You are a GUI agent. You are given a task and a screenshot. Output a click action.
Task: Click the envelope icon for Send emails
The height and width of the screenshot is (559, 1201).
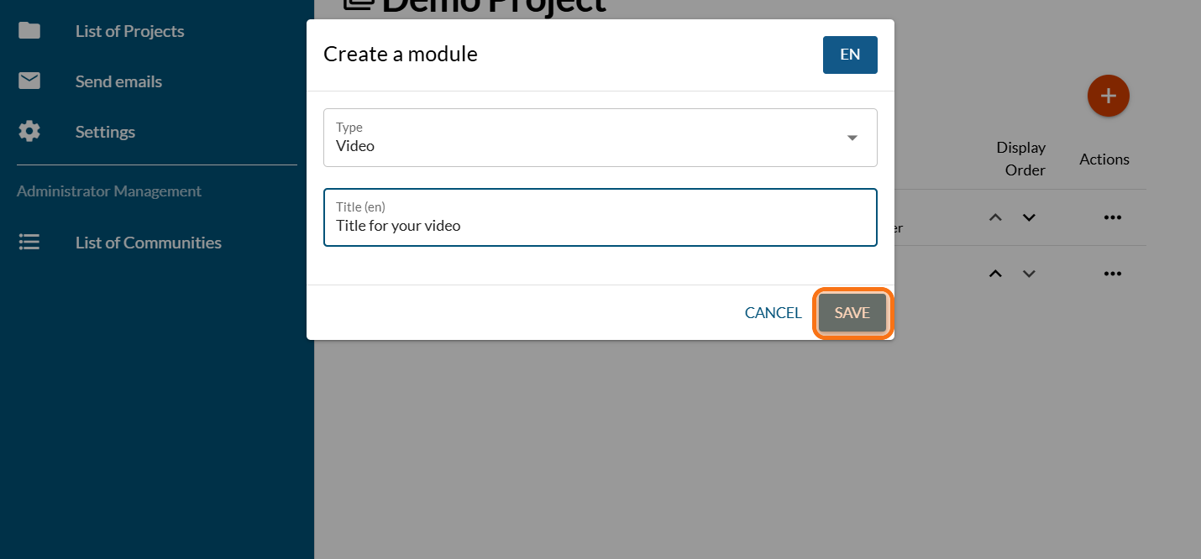click(x=29, y=81)
